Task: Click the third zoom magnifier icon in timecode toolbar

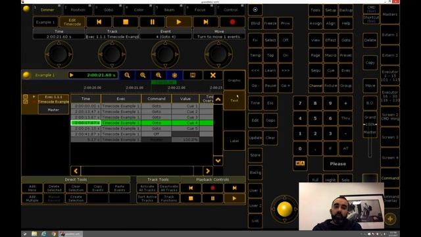Action: point(159,75)
